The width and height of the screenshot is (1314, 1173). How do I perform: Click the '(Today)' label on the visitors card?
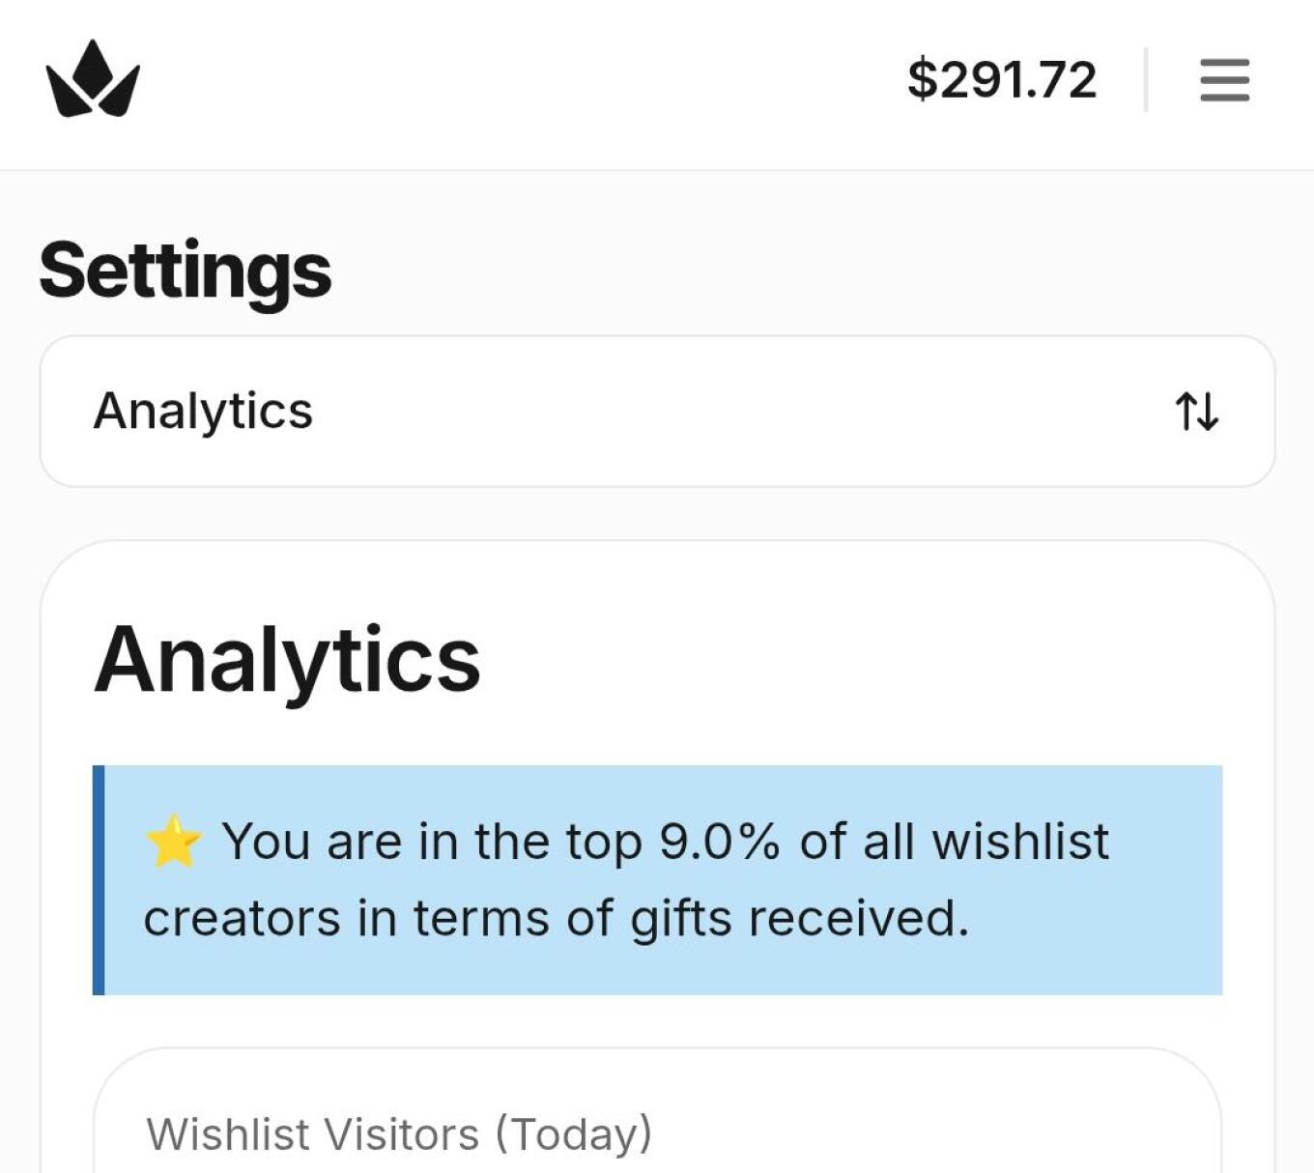pos(574,1134)
